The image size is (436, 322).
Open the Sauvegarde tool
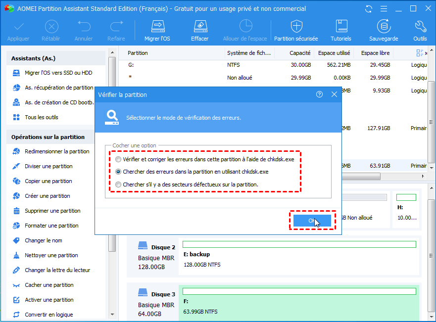pyautogui.click(x=384, y=31)
